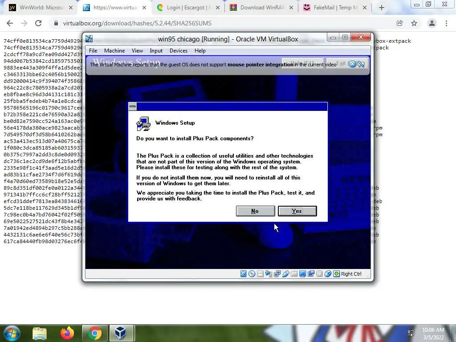Click the Right Ctrl host key label

click(x=351, y=274)
